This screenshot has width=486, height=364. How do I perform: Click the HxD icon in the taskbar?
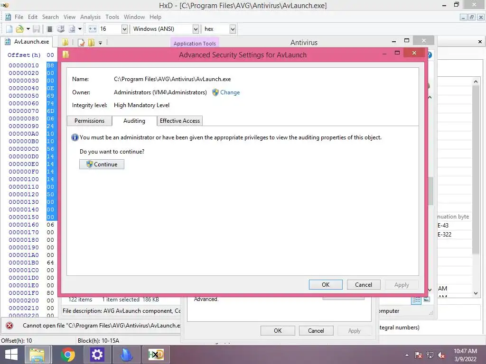(x=156, y=355)
